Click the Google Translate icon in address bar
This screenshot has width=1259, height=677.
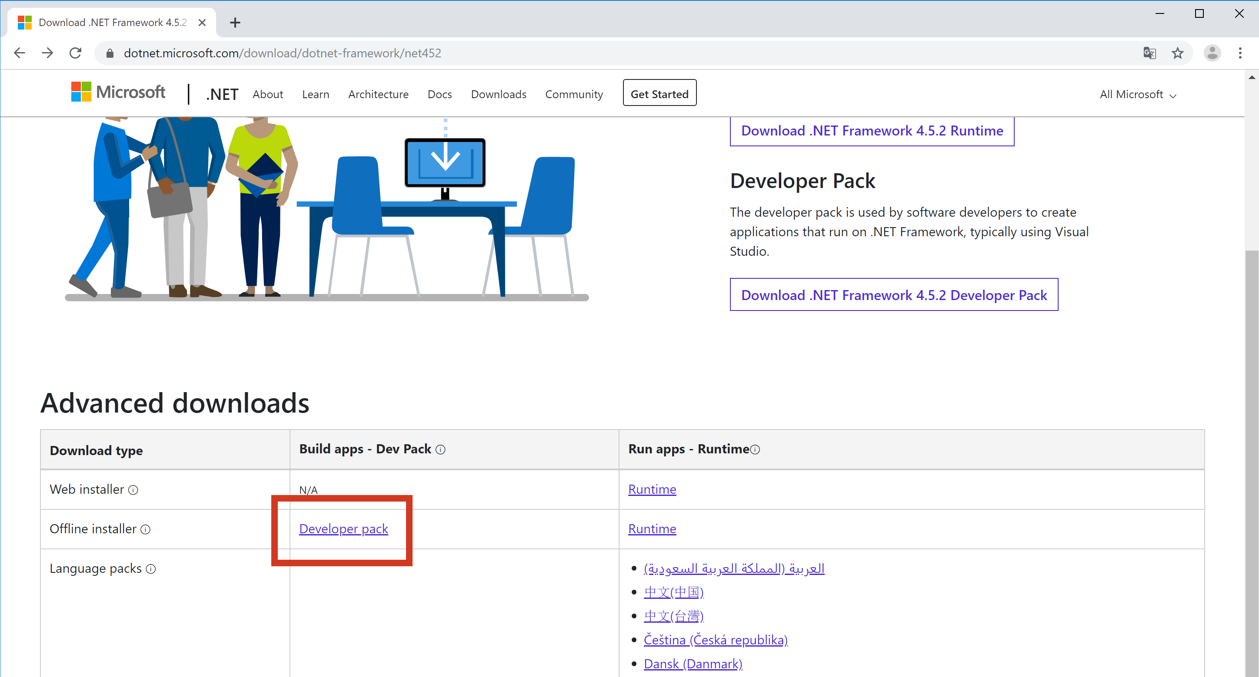[x=1149, y=53]
